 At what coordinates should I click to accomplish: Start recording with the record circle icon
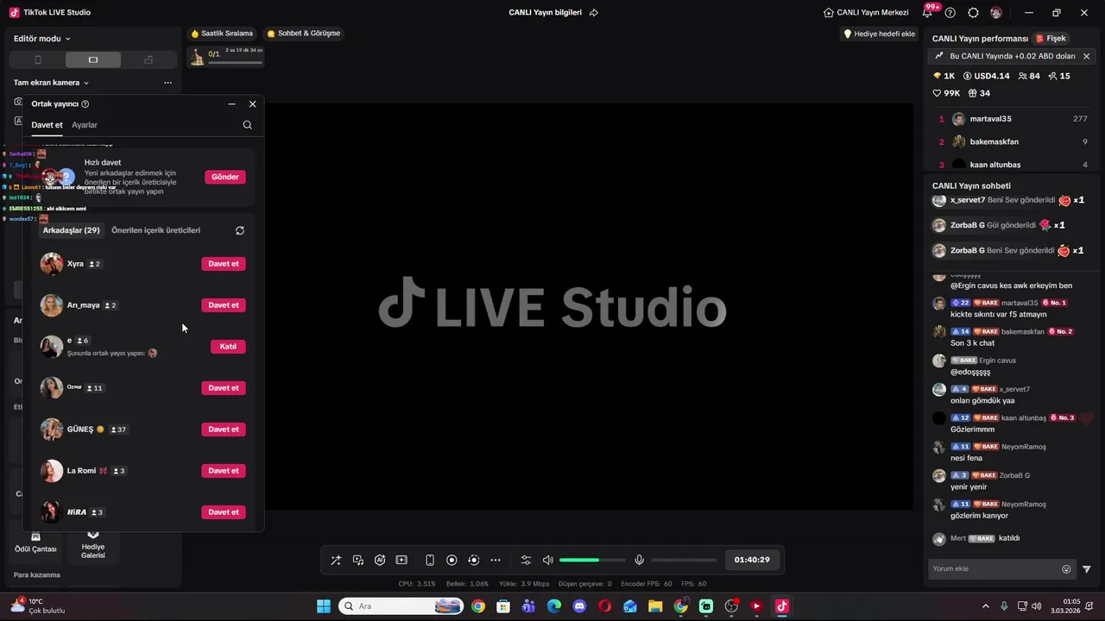click(451, 560)
